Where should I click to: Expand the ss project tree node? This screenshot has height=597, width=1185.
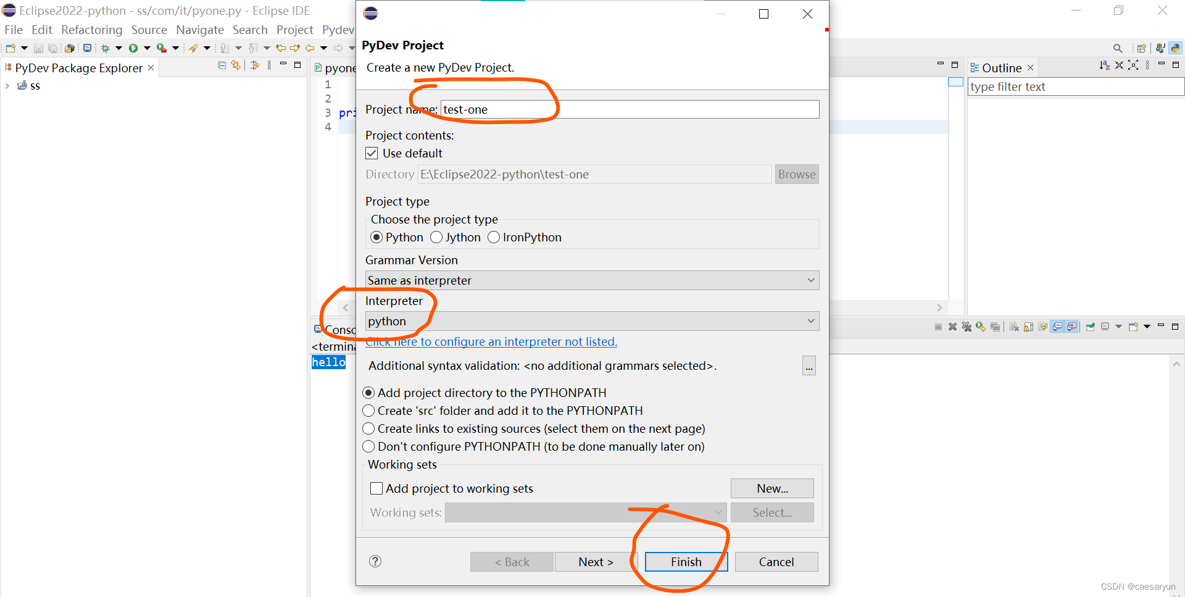[7, 86]
